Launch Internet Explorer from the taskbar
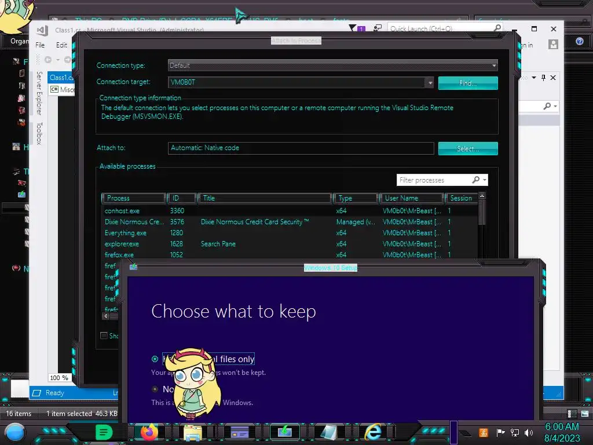The image size is (593, 445). coord(374,432)
